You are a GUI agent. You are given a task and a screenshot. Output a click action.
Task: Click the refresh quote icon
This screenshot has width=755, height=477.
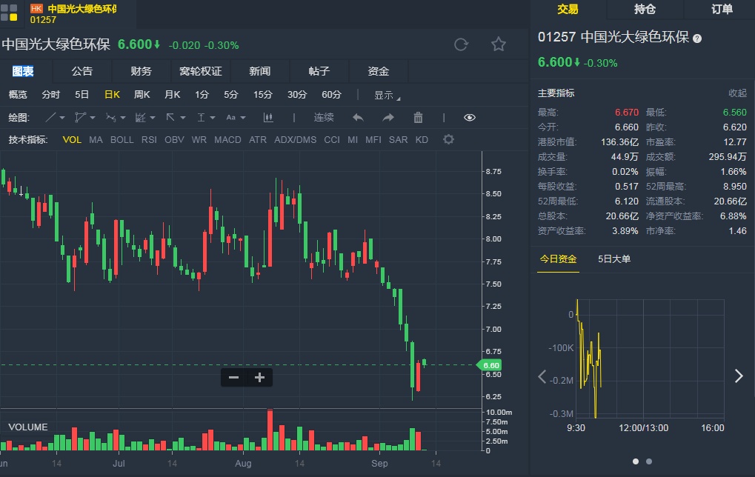[461, 44]
